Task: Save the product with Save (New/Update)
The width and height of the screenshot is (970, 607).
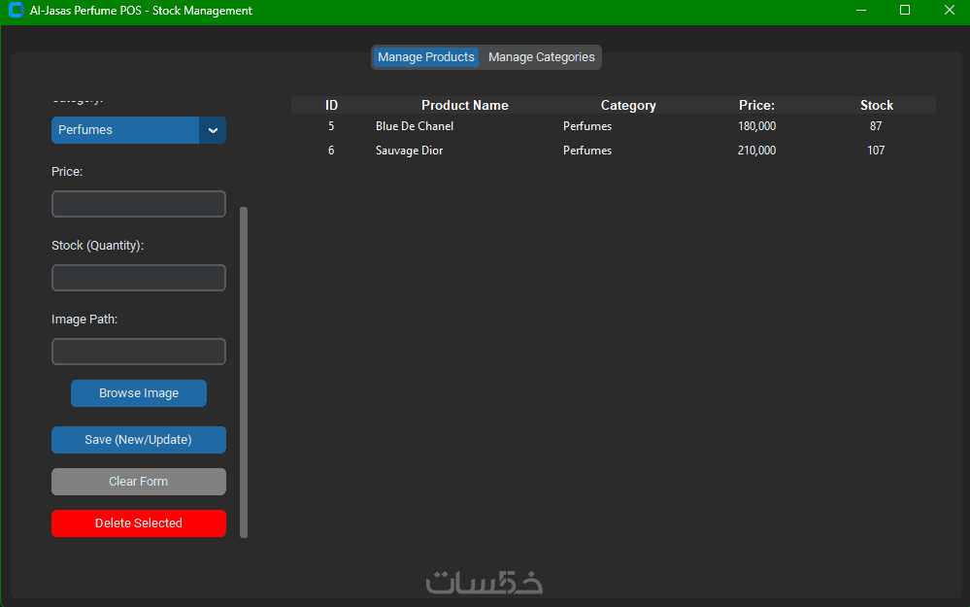Action: coord(139,440)
